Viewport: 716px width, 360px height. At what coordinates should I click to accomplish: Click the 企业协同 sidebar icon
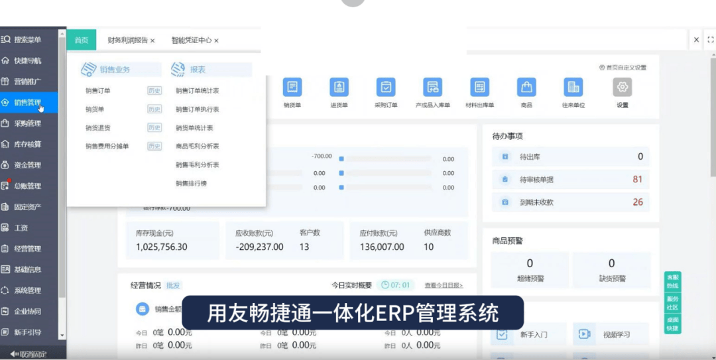point(5,312)
